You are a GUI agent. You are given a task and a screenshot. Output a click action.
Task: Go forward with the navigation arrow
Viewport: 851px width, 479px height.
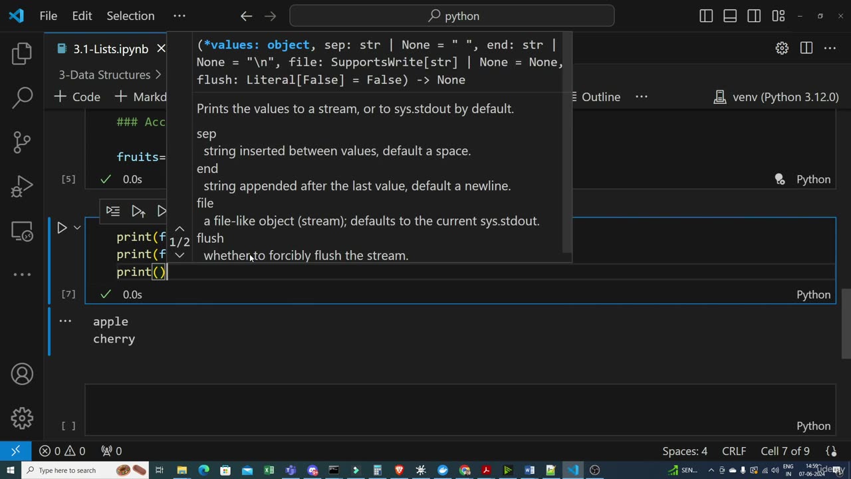[270, 16]
